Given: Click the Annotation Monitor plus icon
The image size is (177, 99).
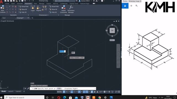Looking at the screenshot, I should click(x=109, y=92).
